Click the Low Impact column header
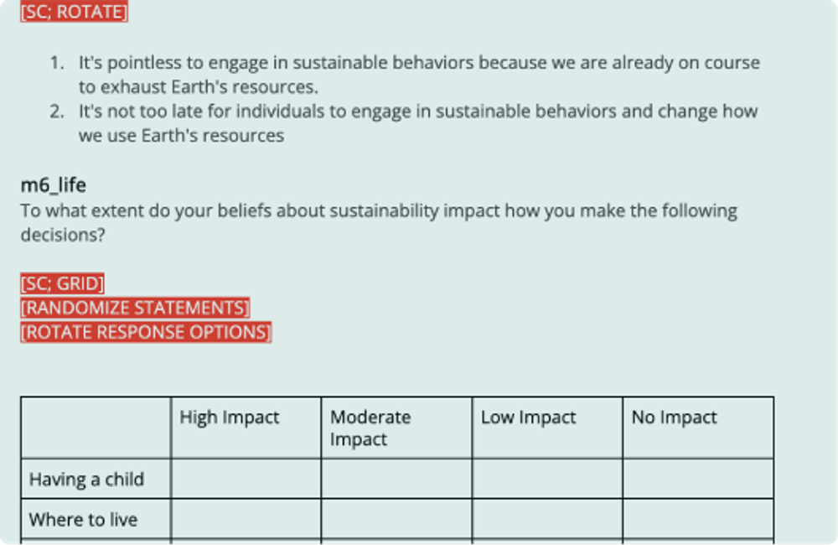The image size is (838, 545). [x=547, y=428]
